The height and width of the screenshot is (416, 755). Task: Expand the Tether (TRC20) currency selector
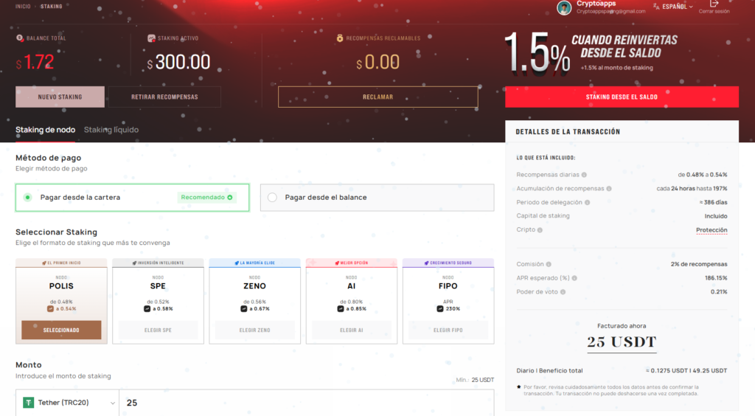pyautogui.click(x=69, y=403)
